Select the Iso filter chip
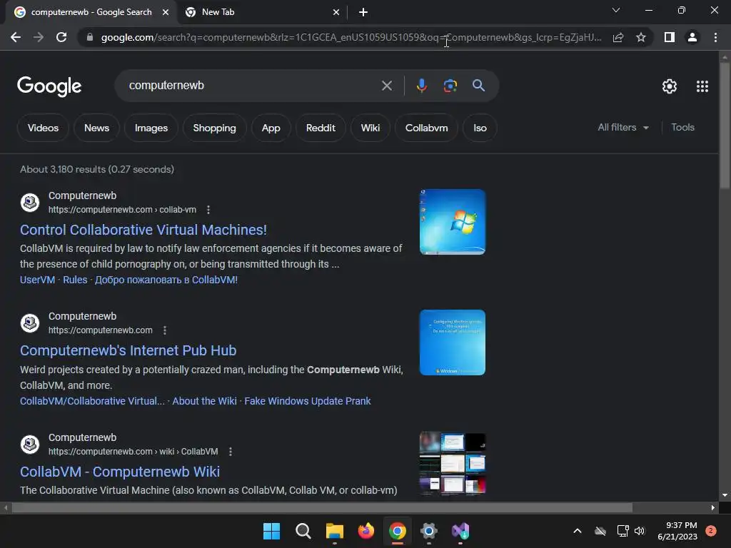The image size is (731, 548). [480, 128]
